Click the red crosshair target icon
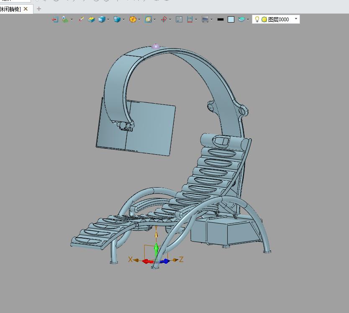Image resolution: width=349 pixels, height=313 pixels. tap(164, 20)
